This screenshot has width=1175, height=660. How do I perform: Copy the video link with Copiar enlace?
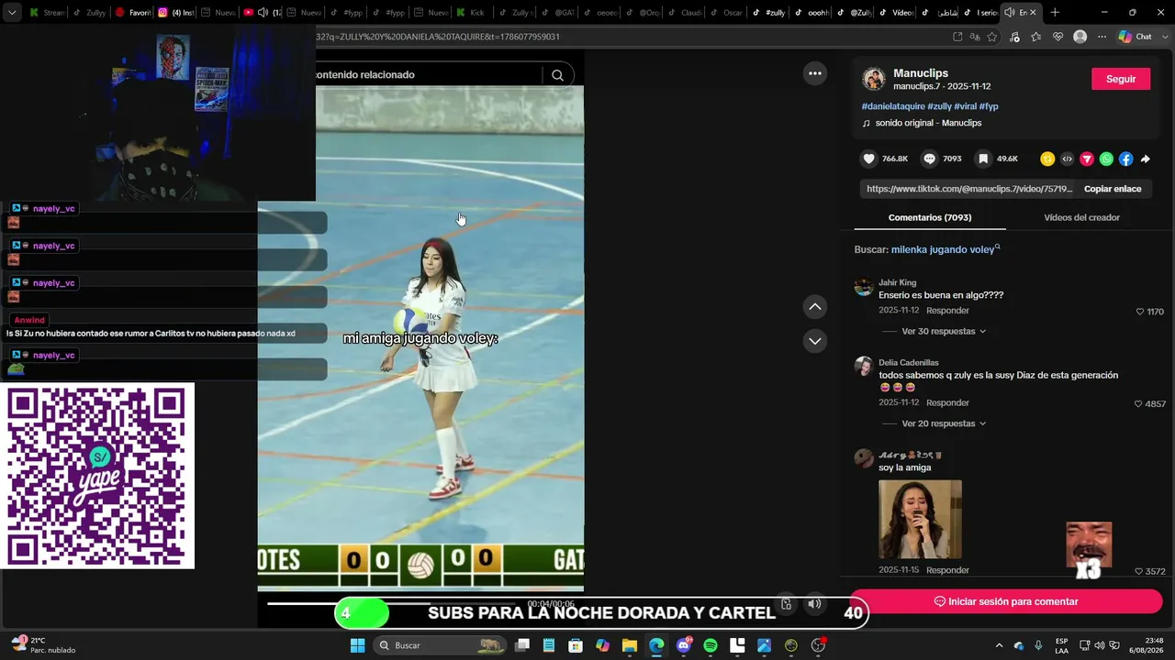[1113, 189]
